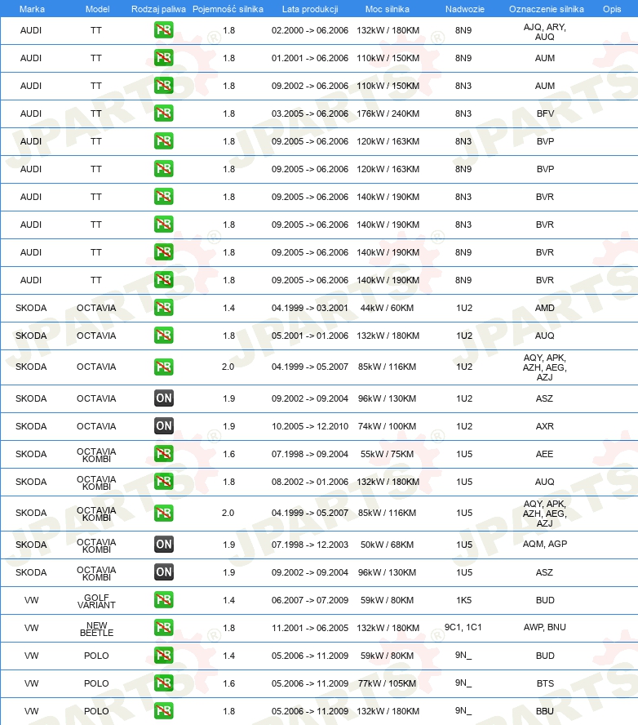Click the date cell 05.2001 -> 01.2006

click(310, 336)
